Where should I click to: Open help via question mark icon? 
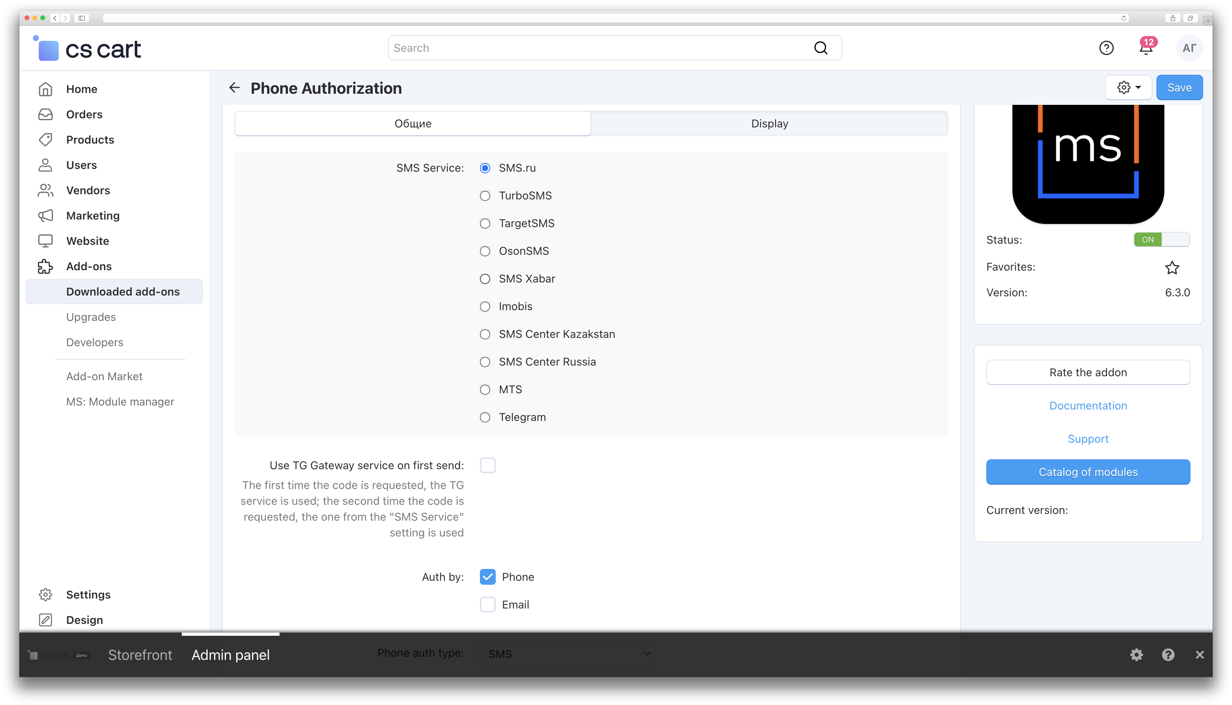[x=1106, y=48]
